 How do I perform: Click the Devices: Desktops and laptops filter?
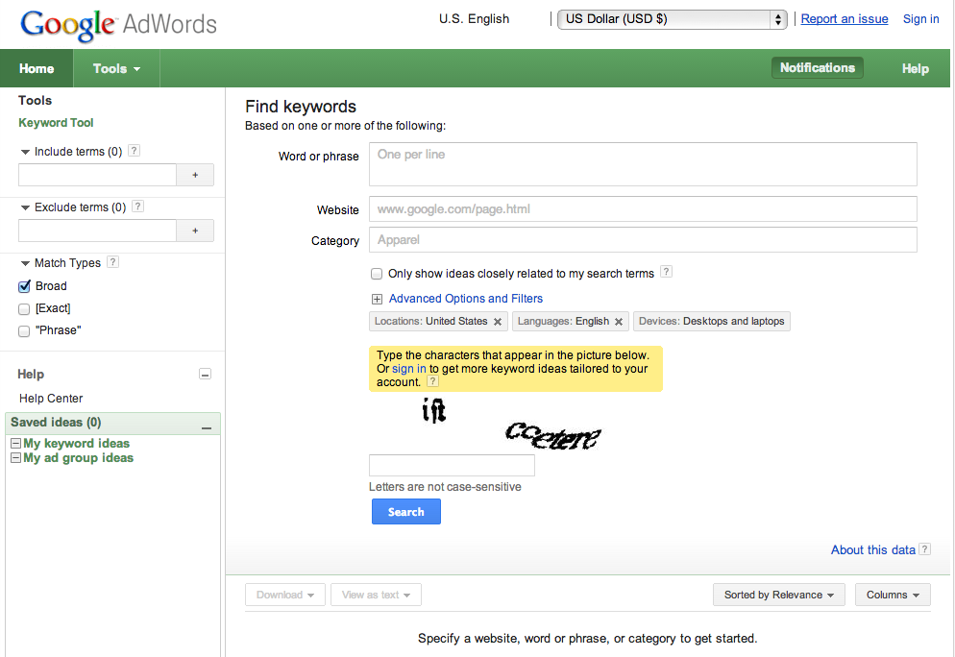coord(711,322)
